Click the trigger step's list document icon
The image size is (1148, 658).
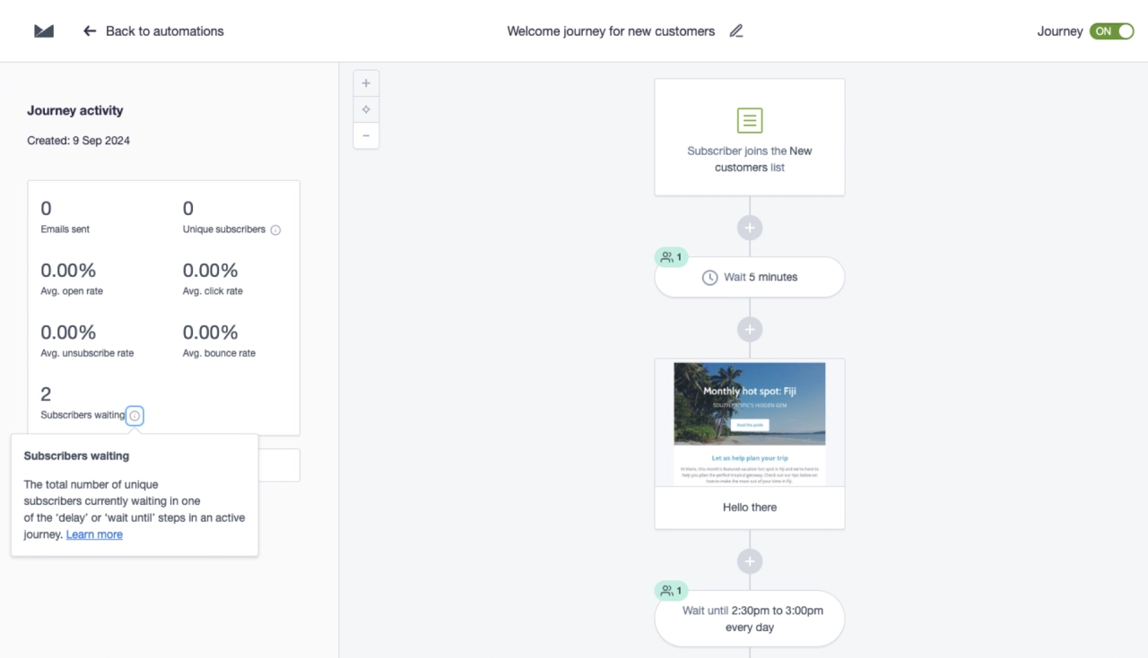(749, 119)
